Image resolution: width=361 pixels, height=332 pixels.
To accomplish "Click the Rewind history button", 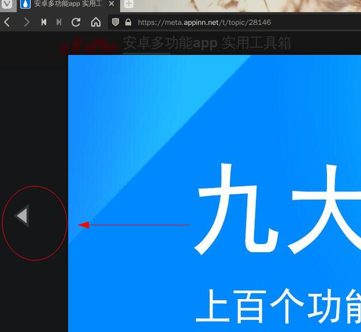I will (x=44, y=23).
